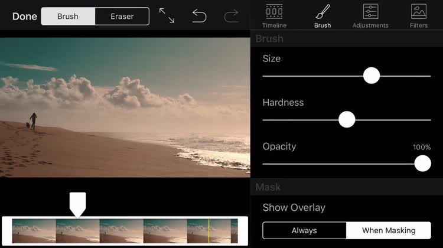Click the person walking in video preview
The width and height of the screenshot is (443, 248).
33,120
